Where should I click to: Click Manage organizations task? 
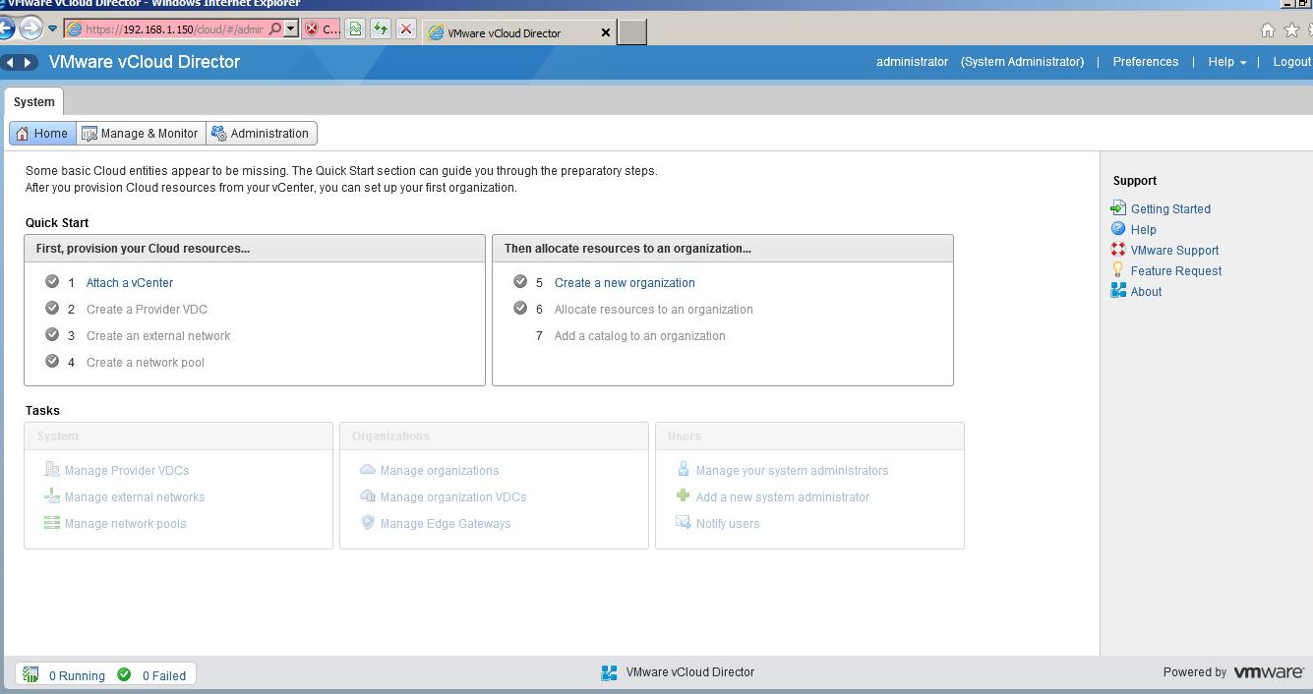[440, 470]
